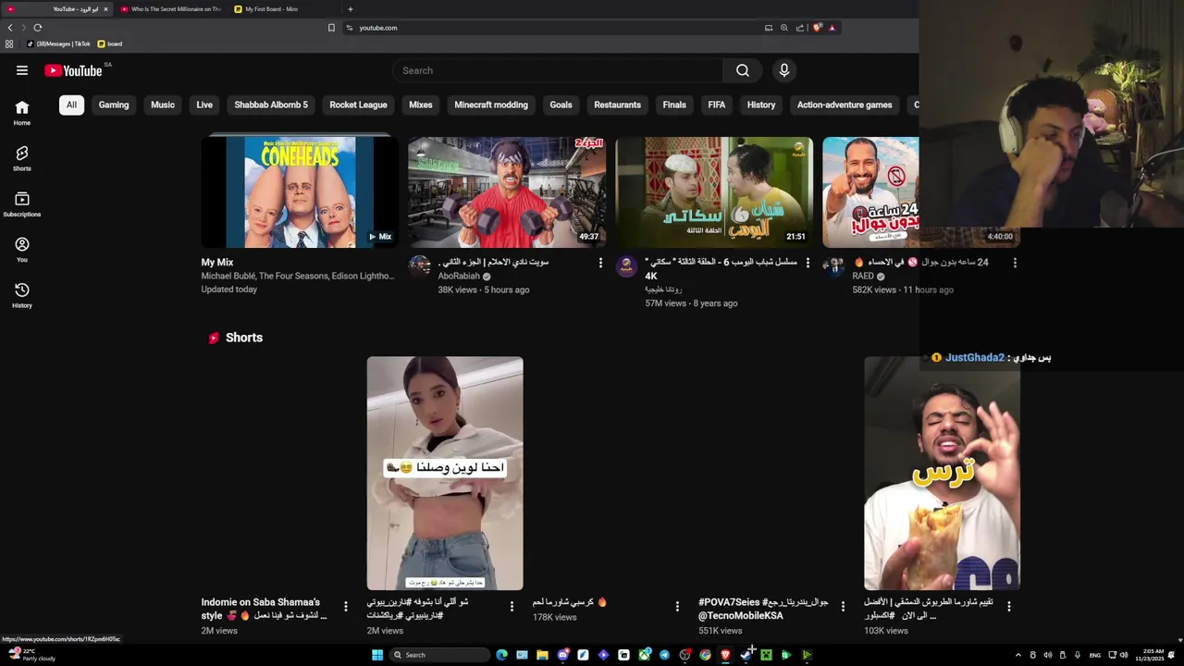The image size is (1184, 666).
Task: Select the Minecraft modding chip
Action: (x=491, y=105)
